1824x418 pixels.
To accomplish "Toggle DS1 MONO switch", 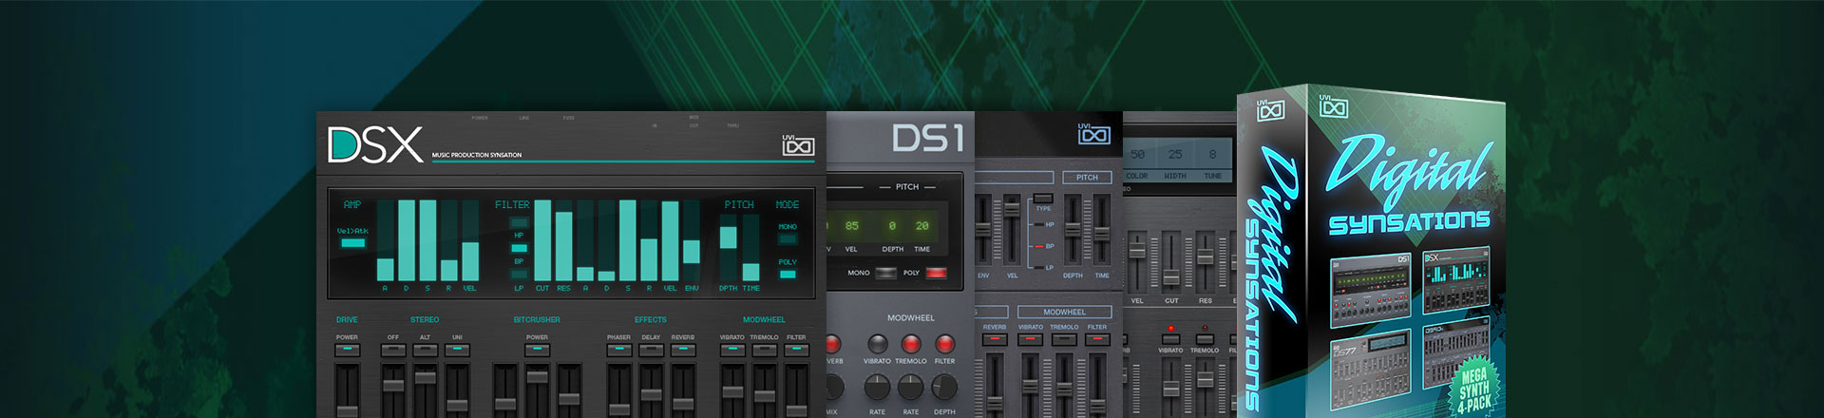I will (885, 273).
